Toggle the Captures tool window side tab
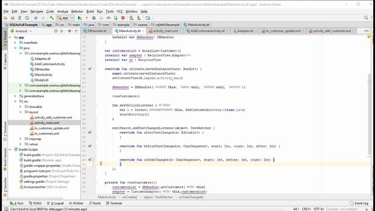 click(5, 62)
